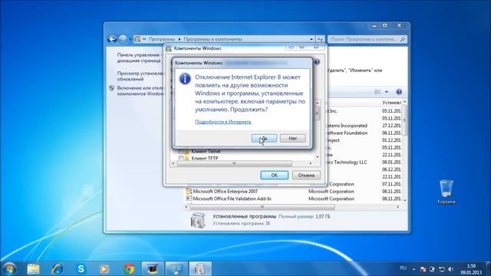Click the programs list horizontal scrollbar
Screen dimensions: 491x276
click(x=262, y=207)
